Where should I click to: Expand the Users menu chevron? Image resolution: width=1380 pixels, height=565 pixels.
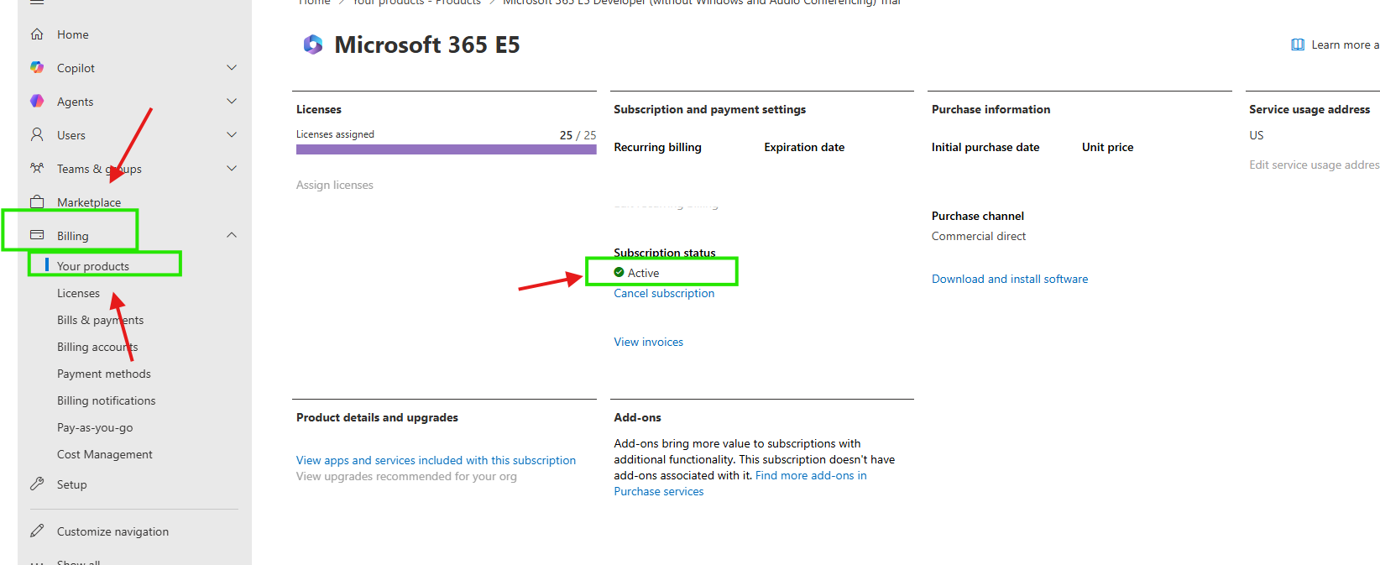(232, 134)
